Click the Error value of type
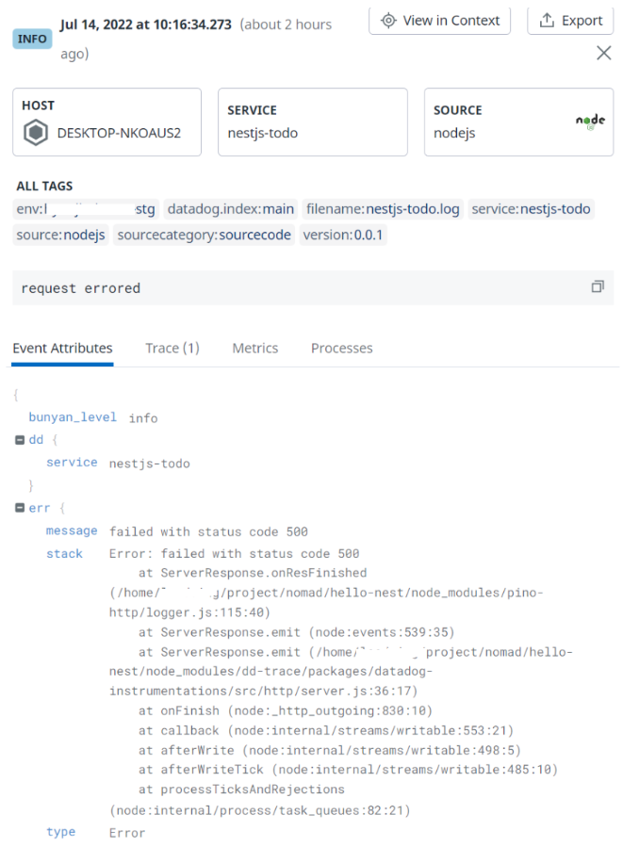The height and width of the screenshot is (847, 639). tap(127, 833)
